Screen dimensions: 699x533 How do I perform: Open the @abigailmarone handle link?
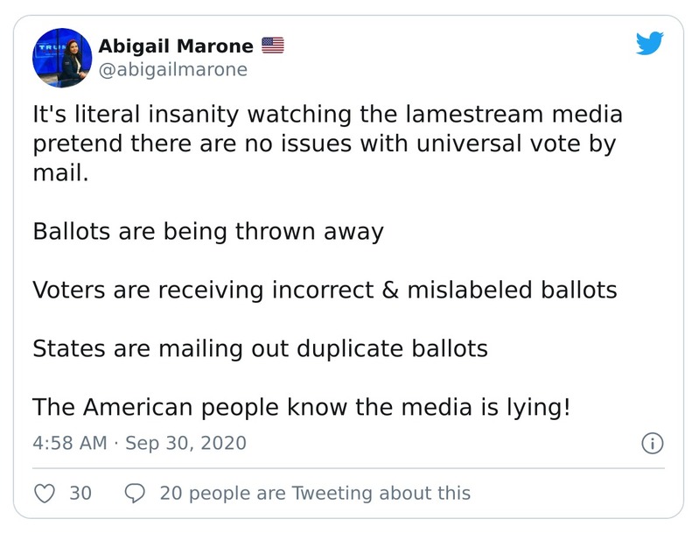173,69
